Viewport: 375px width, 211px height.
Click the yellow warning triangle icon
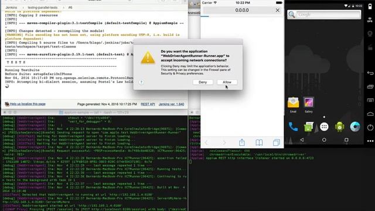tap(148, 57)
